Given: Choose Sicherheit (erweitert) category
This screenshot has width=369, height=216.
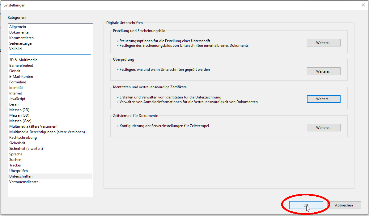Looking at the screenshot, I should click(26, 149).
